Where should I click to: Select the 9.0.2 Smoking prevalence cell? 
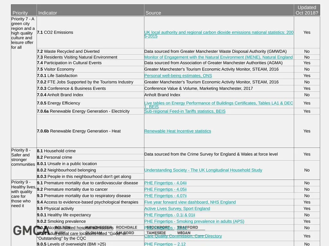90,221
